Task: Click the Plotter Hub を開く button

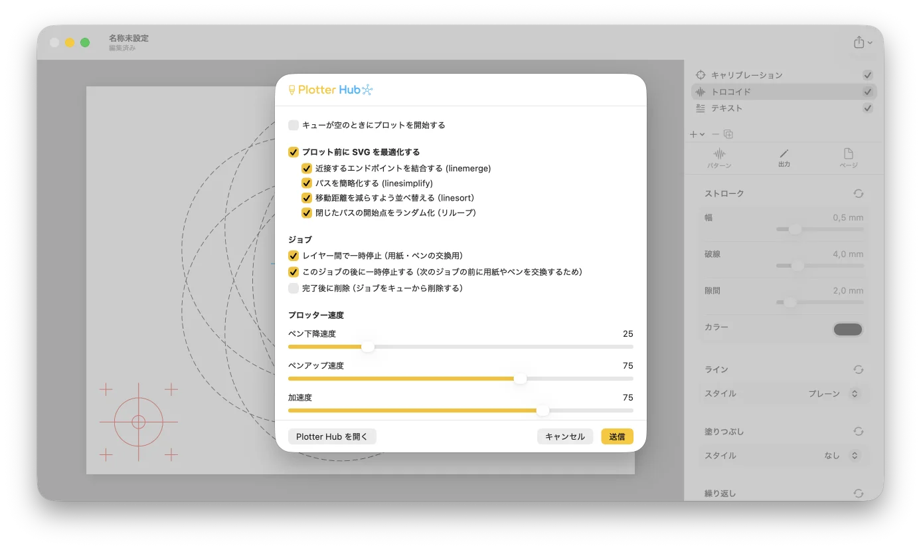Action: click(x=332, y=436)
